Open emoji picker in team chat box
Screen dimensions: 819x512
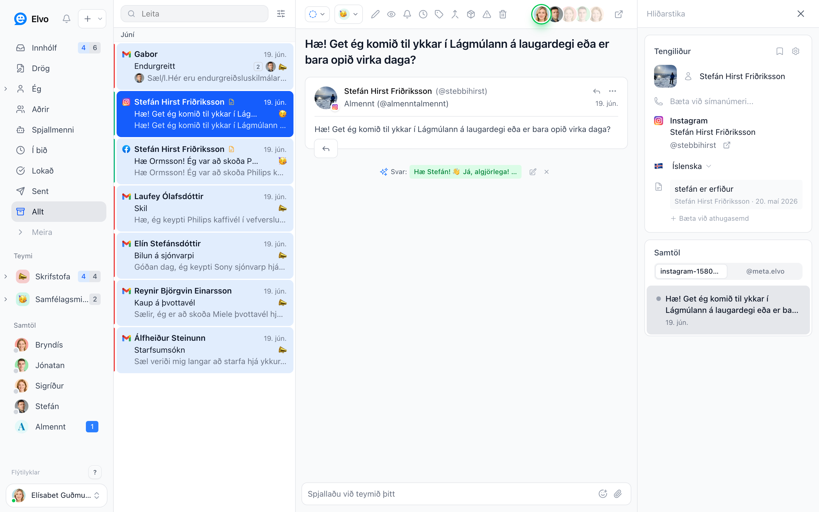[603, 494]
